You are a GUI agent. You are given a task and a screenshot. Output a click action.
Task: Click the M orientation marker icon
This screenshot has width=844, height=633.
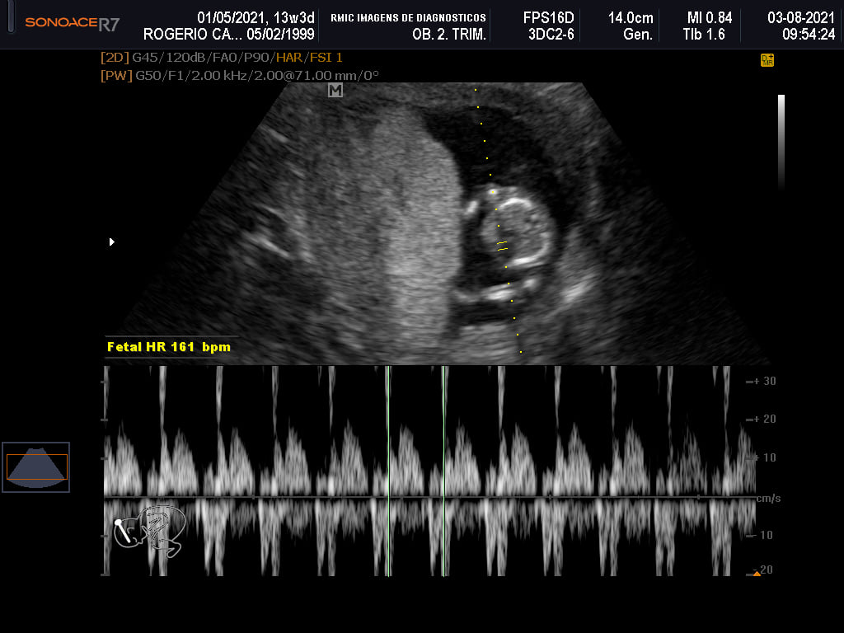[335, 91]
